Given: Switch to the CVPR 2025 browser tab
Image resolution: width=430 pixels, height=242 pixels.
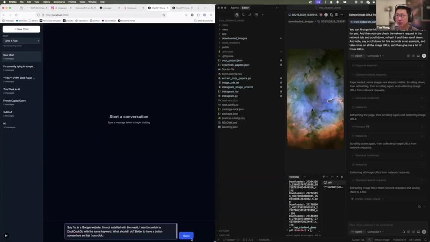Looking at the screenshot, I should (x=37, y=8).
